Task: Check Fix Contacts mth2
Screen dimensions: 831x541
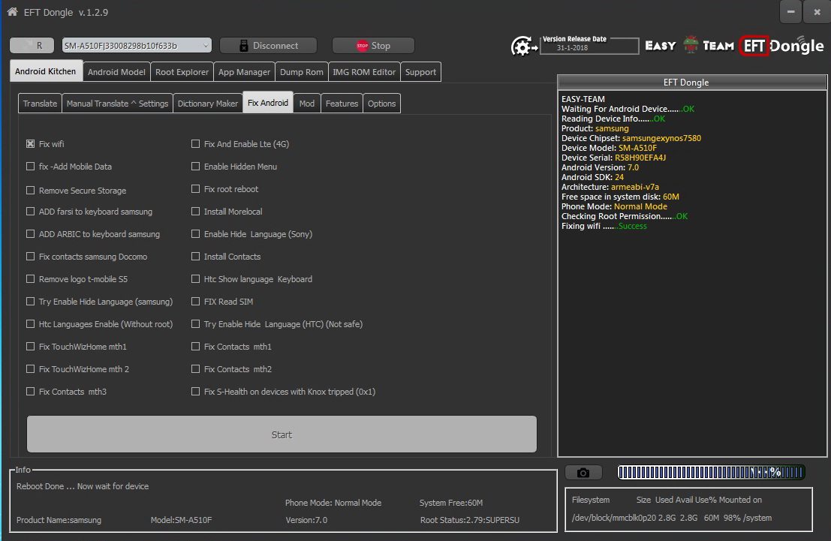Action: [196, 368]
